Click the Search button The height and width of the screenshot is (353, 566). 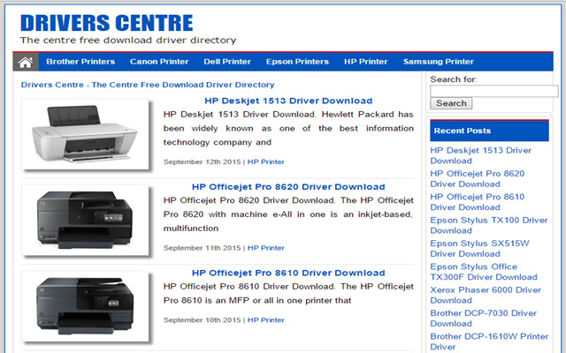(451, 103)
